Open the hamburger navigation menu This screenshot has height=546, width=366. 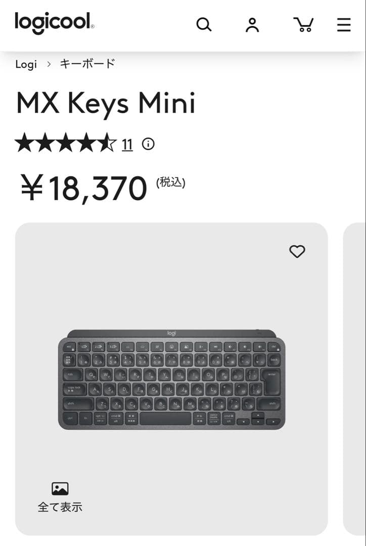tap(343, 24)
